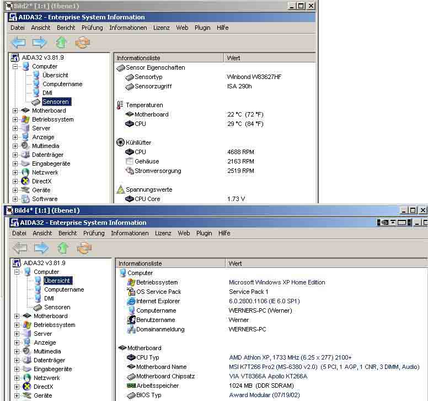Click the Wert column header in top window
Screen dimensions: 428x401
click(270, 58)
